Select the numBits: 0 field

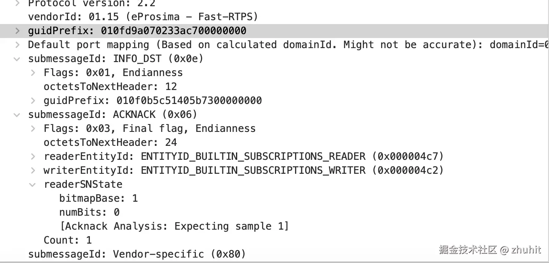(x=89, y=212)
